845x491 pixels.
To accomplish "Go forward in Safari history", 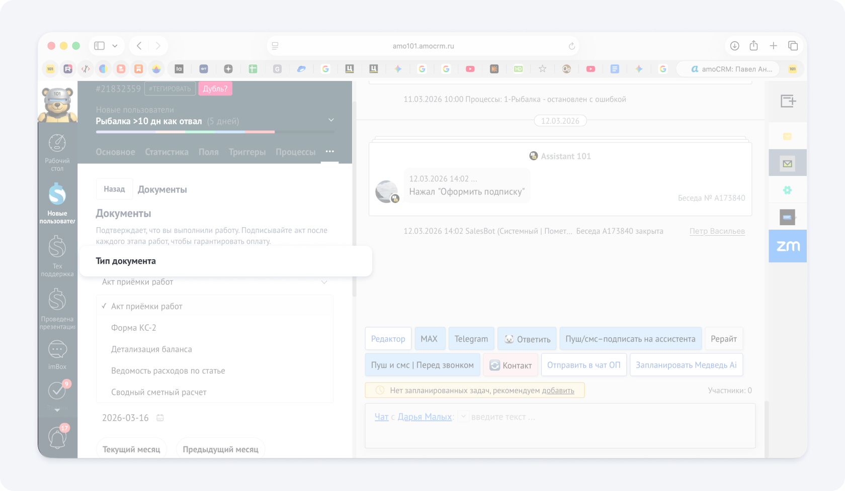I will click(158, 46).
